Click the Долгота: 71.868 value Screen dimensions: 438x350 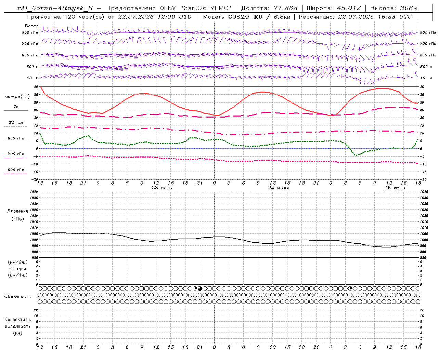pyautogui.click(x=270, y=8)
